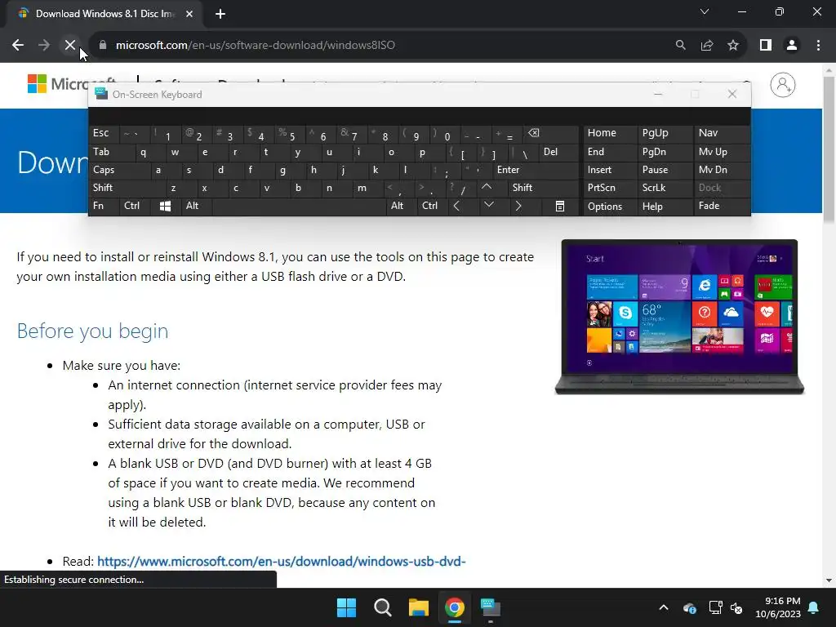The height and width of the screenshot is (627, 836).
Task: Open the notification bell
Action: 814,607
